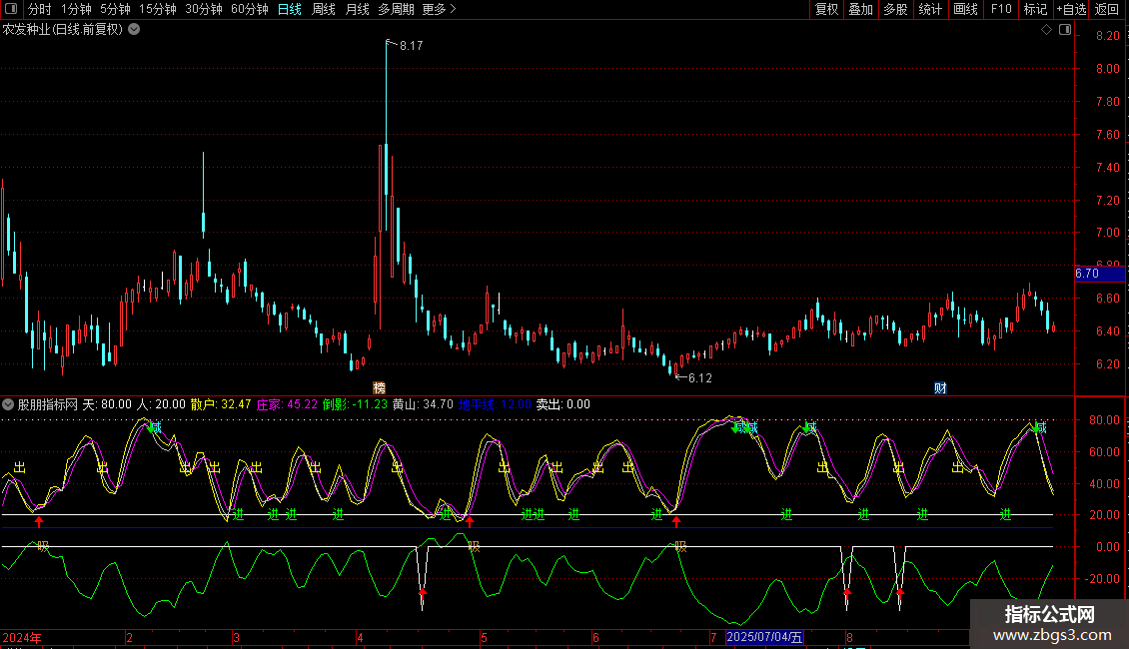The image size is (1129, 649).
Task: Click the 2024年 label on time axis
Action: [22, 637]
